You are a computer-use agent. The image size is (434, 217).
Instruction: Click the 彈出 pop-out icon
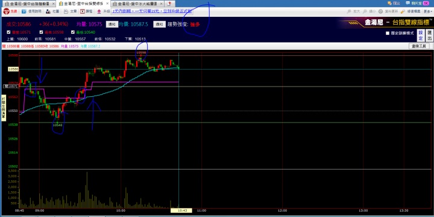389,3
